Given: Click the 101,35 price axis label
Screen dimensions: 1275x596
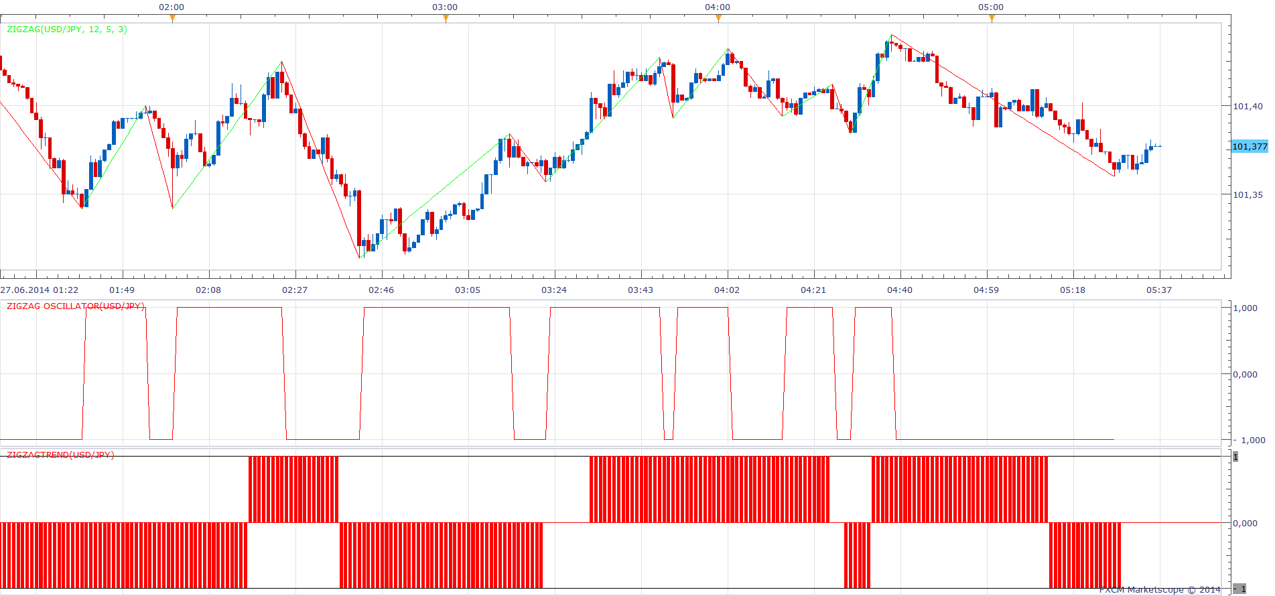Looking at the screenshot, I should [1248, 195].
